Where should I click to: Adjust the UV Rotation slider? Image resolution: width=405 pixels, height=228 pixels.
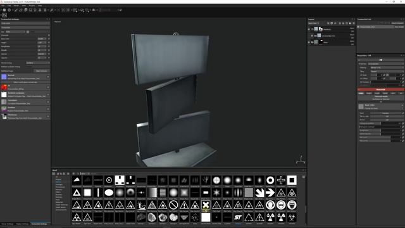tap(386, 82)
